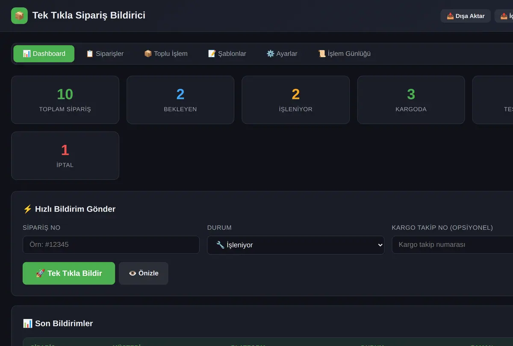This screenshot has height=346, width=513.
Task: Select the Bekleyen orders card
Action: [180, 100]
